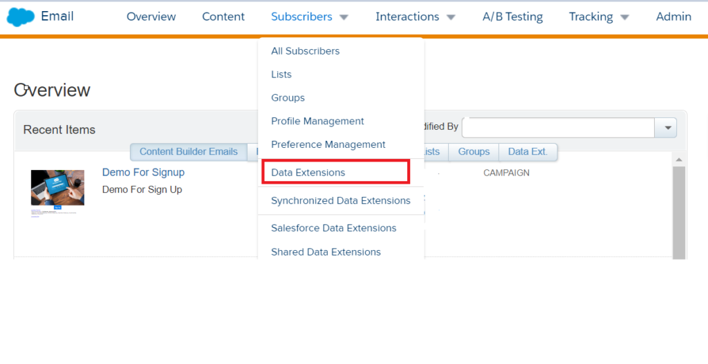This screenshot has height=364, width=708.
Task: Choose Profile Management menu entry
Action: point(317,122)
